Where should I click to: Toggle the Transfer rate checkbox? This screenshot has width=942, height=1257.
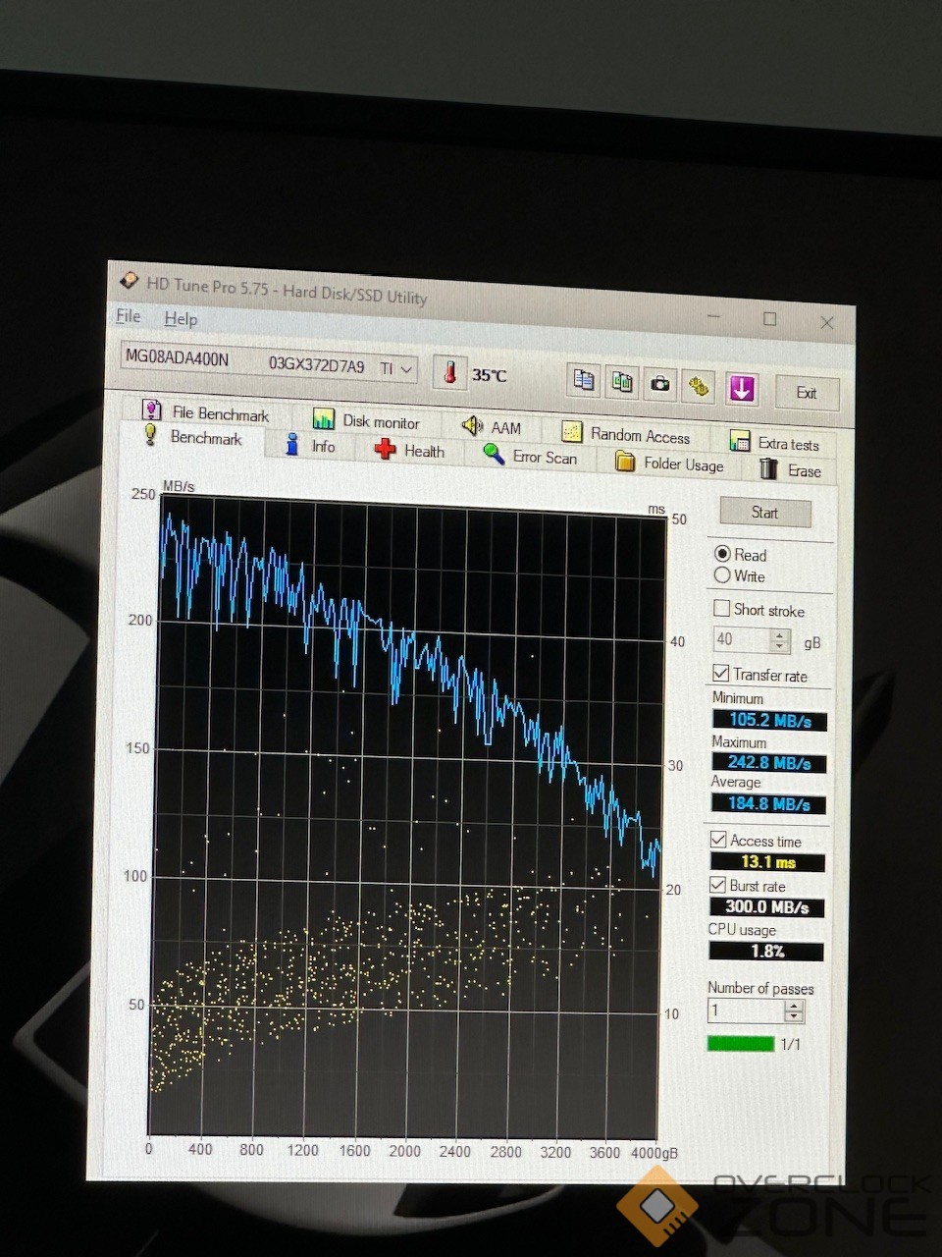pos(721,673)
